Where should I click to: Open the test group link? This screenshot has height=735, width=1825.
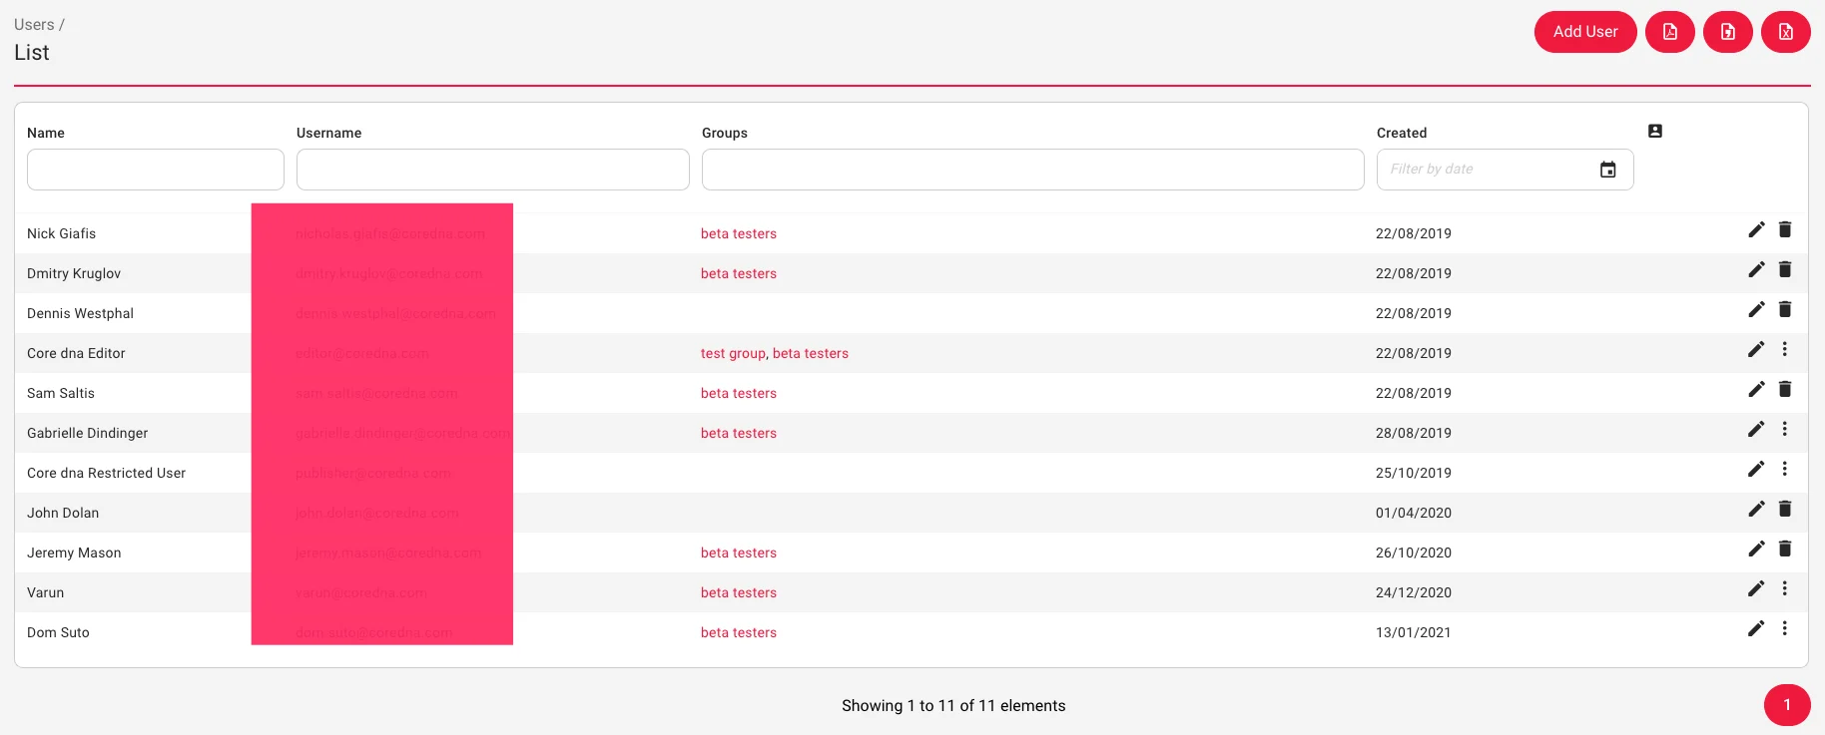[x=733, y=353]
